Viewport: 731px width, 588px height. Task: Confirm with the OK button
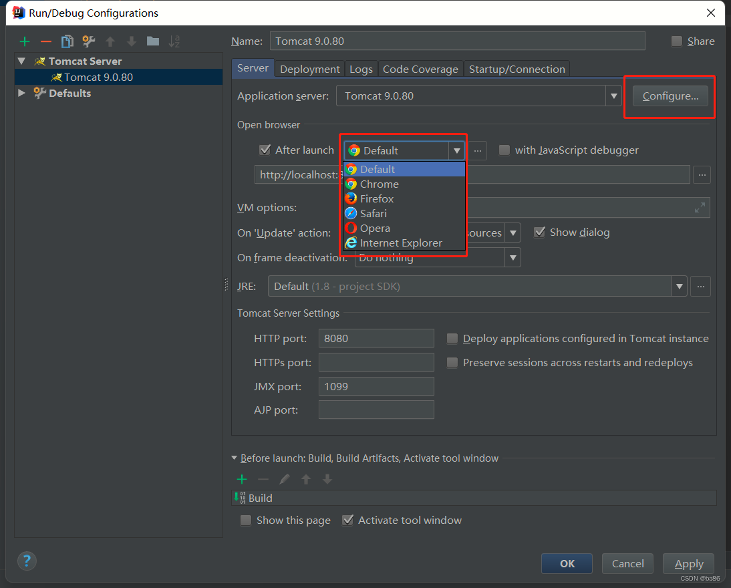click(567, 563)
